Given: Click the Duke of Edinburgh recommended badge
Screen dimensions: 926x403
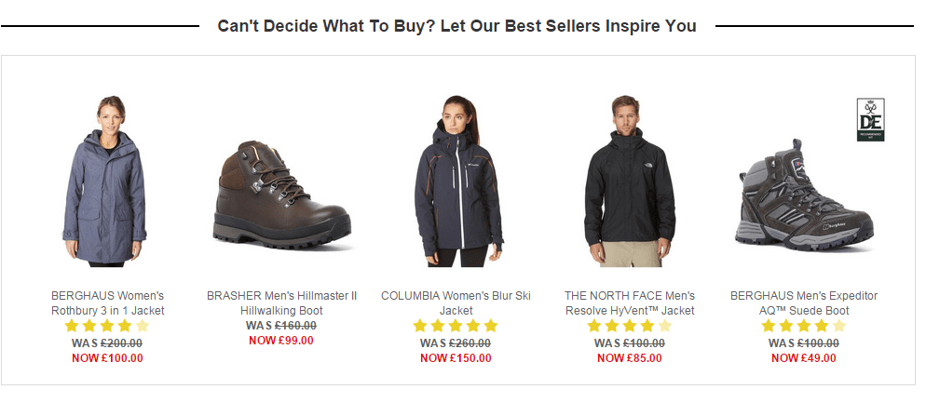Looking at the screenshot, I should click(870, 119).
